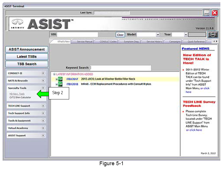The width and height of the screenshot is (223, 169).
Task: Switch to the Service Manual tab
Action: coord(84,42)
